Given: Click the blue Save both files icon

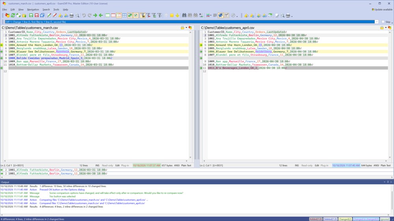Looking at the screenshot, I should pyautogui.click(x=42, y=16).
